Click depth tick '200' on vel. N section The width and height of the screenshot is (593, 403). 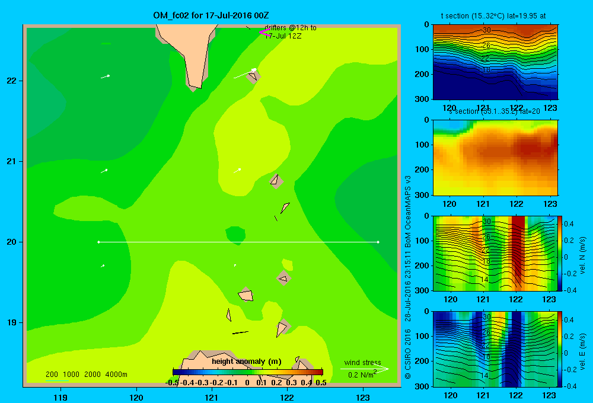pos(422,266)
